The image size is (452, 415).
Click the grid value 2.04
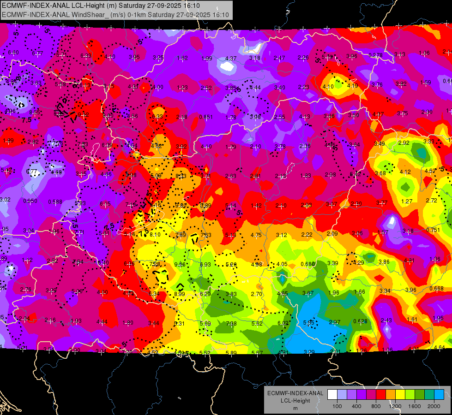coord(24,319)
